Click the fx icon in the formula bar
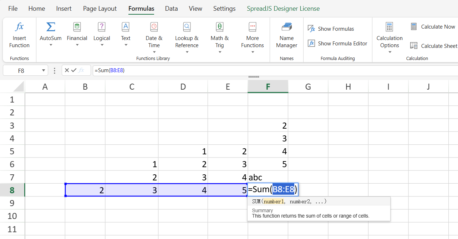Screen dimensions: 458x239 coord(81,70)
